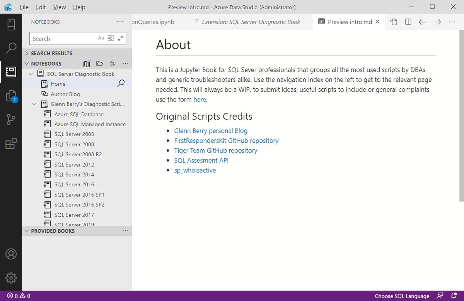Image resolution: width=464 pixels, height=301 pixels.
Task: Click the Show Source editor icon
Action: (394, 22)
